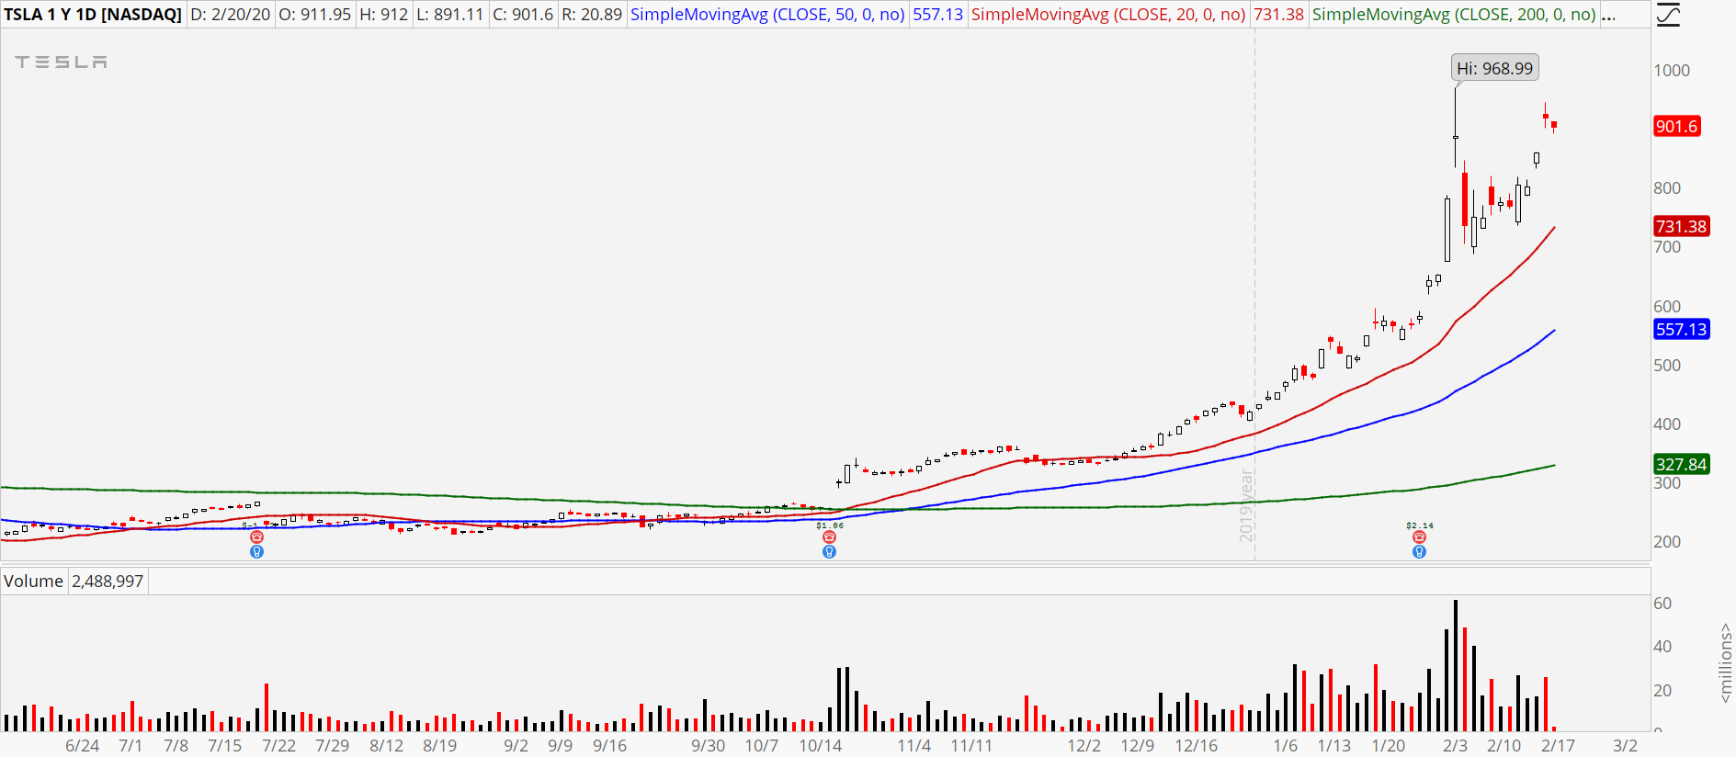Viewport: 1736px width, 757px height.
Task: Click the 9/16 date label on time axis
Action: pyautogui.click(x=610, y=746)
